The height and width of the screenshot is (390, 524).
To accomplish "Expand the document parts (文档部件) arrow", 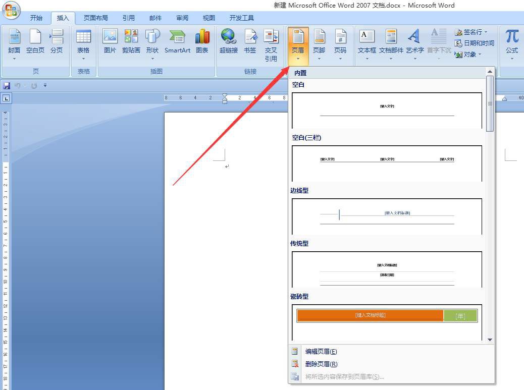I will coord(391,59).
